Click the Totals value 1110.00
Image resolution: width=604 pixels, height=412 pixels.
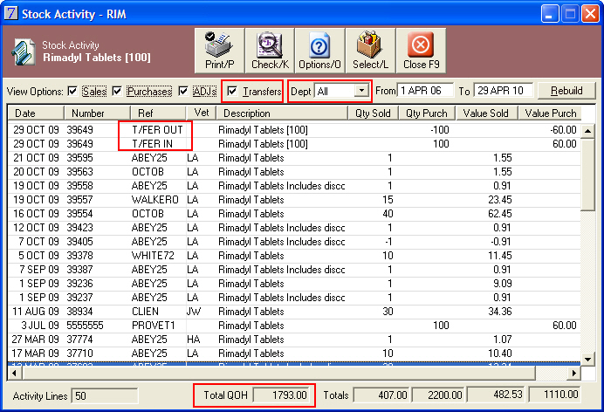tap(555, 395)
